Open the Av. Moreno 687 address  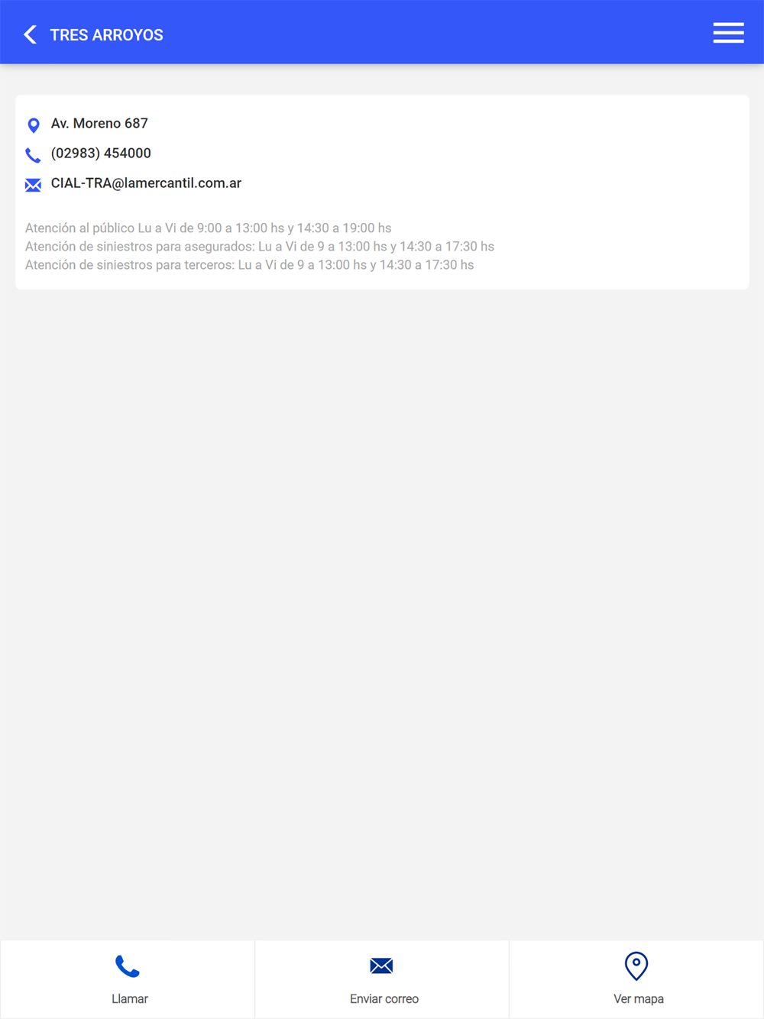point(99,123)
